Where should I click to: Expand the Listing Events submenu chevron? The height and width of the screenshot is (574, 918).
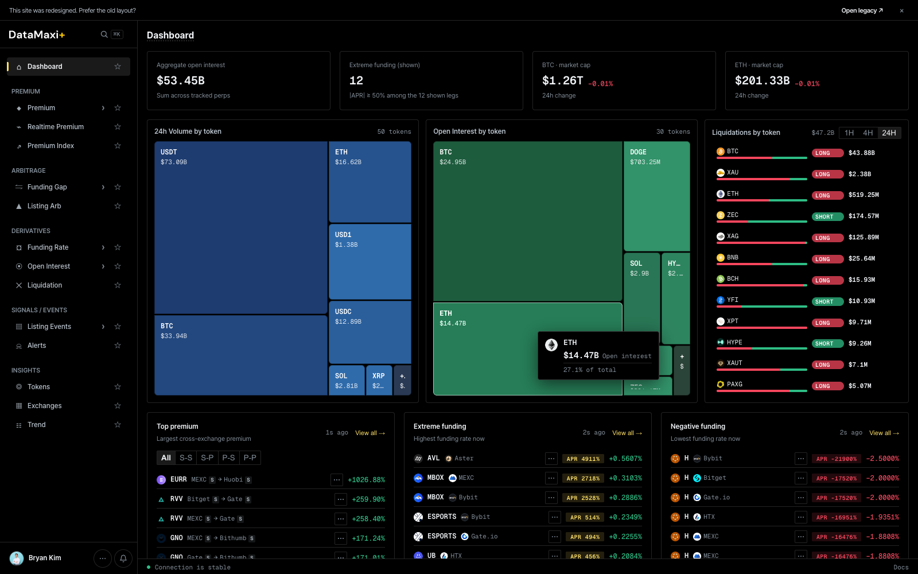click(103, 327)
